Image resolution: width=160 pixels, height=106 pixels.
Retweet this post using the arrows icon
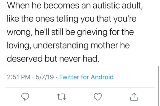61,97
